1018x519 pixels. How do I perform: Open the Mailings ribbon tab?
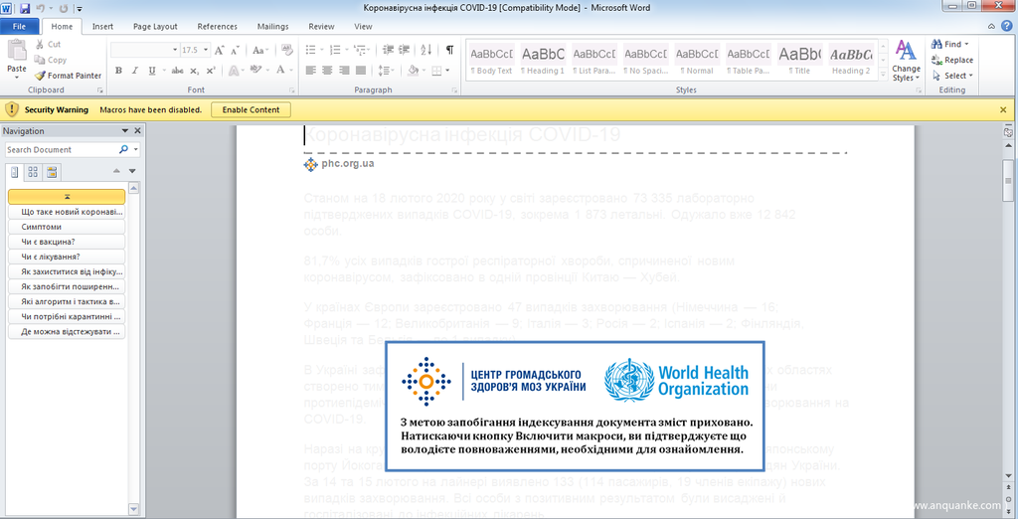tap(270, 27)
